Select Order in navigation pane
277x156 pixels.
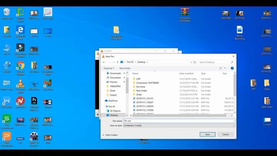tap(113, 91)
